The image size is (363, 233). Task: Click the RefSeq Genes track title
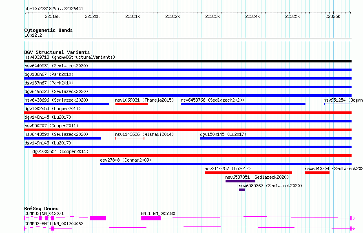click(41, 209)
